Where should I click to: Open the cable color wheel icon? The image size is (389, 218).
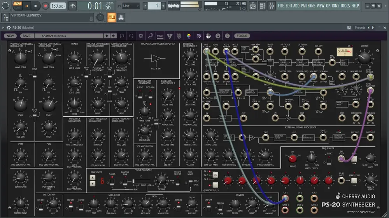click(x=189, y=36)
